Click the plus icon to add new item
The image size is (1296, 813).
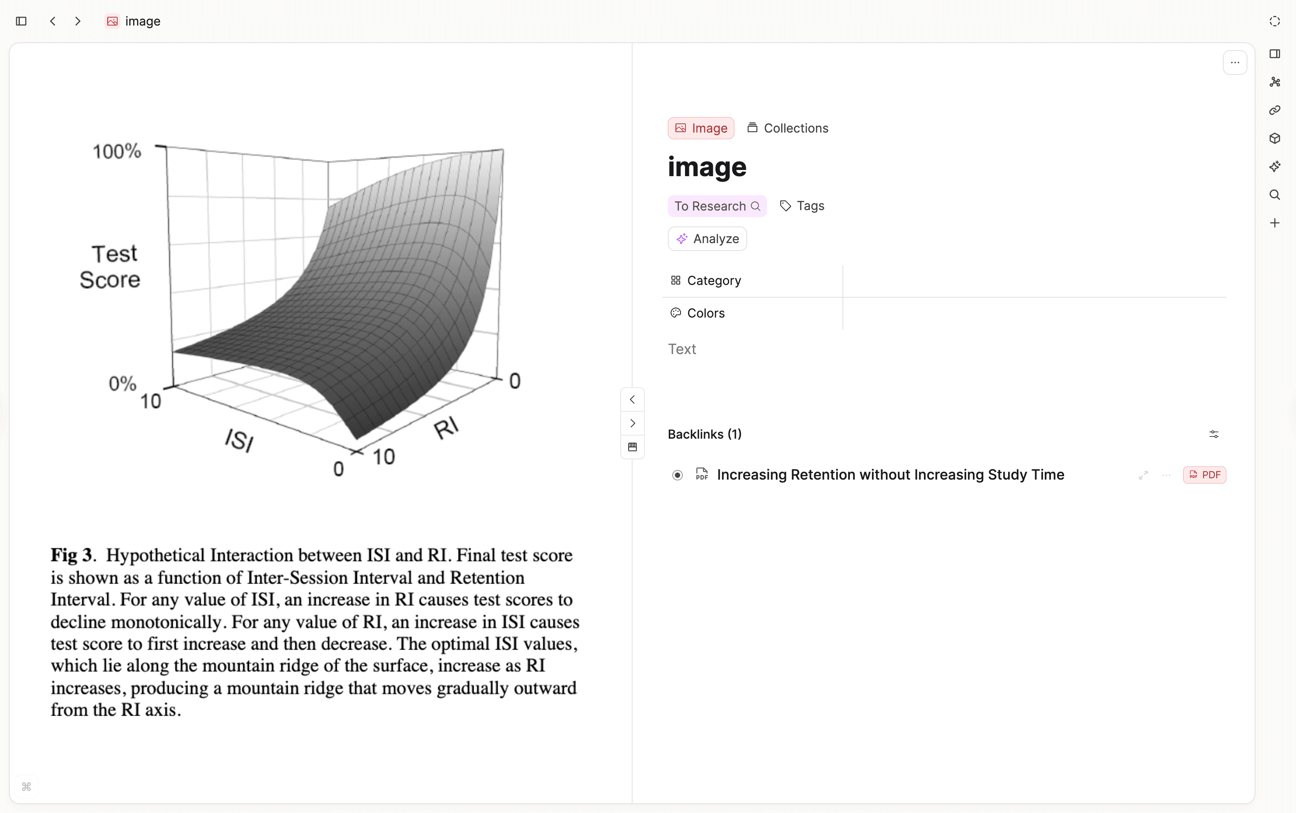click(1274, 222)
